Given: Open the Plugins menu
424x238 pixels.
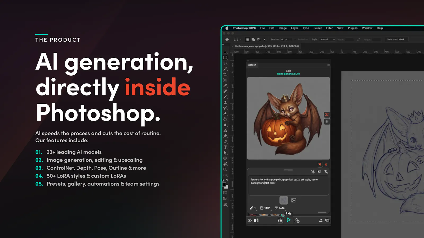Looking at the screenshot, I should (352, 28).
